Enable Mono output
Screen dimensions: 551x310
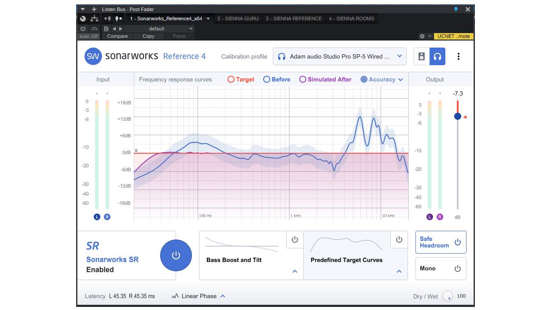click(441, 269)
